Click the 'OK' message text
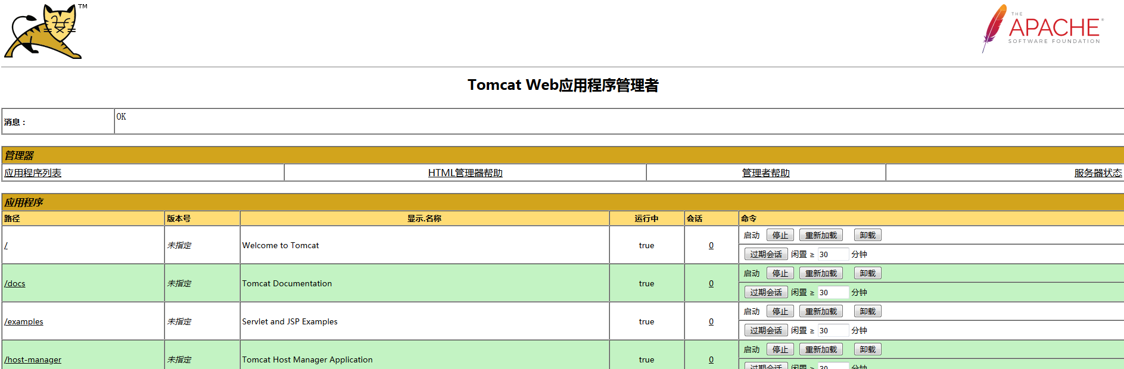The height and width of the screenshot is (369, 1124). click(x=121, y=117)
